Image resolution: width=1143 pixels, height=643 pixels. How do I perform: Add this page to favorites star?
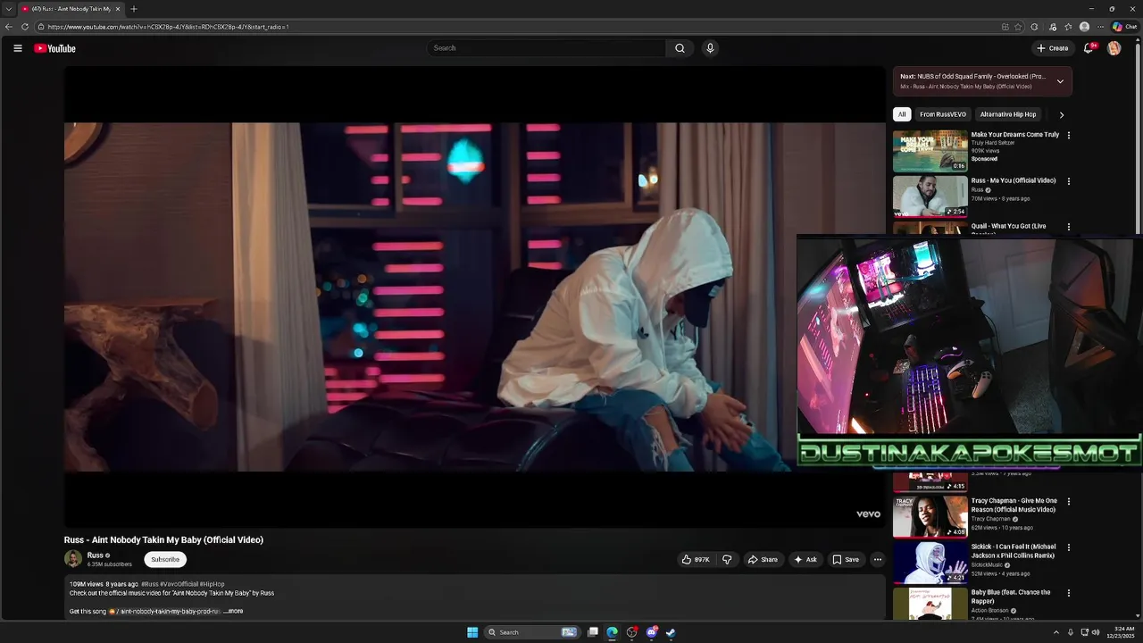(x=1018, y=27)
